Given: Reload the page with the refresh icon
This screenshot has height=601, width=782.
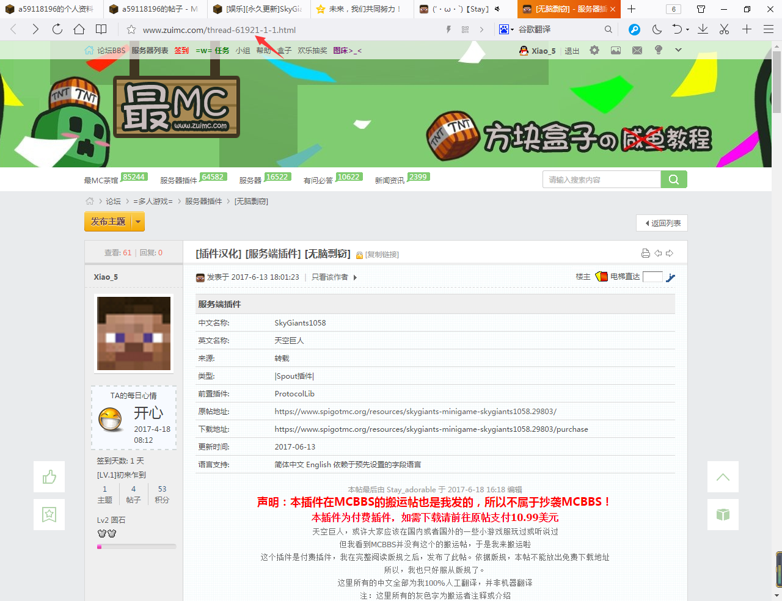Looking at the screenshot, I should (x=57, y=29).
